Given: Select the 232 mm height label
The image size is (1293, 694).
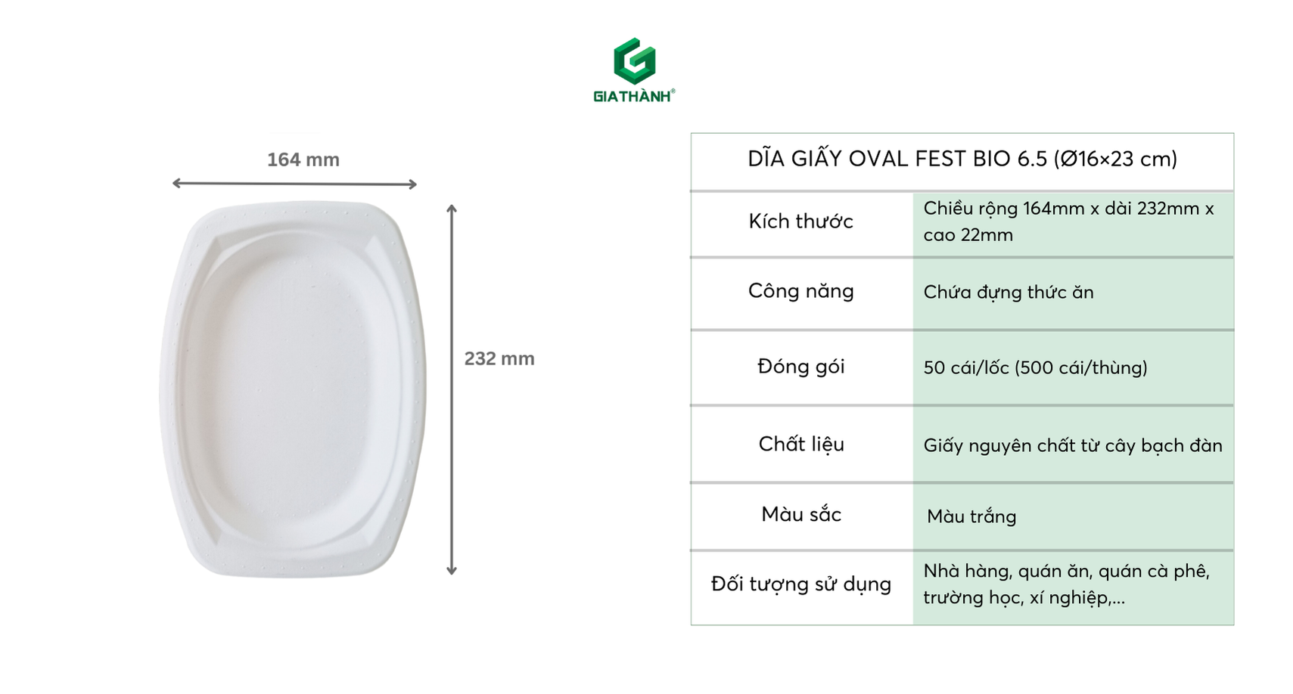Looking at the screenshot, I should [x=499, y=358].
